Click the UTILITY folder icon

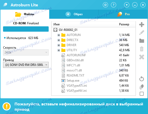coord(63,50)
